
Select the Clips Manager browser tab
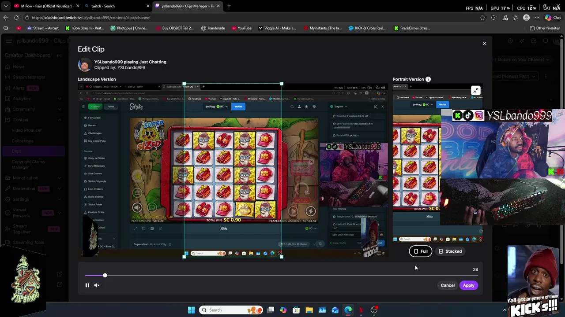188,6
